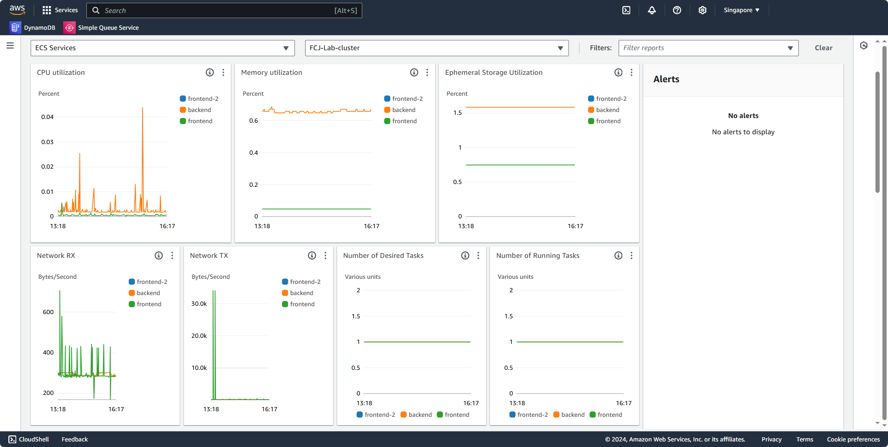Open Ephemeral Storage Utilization actions menu

(x=632, y=72)
